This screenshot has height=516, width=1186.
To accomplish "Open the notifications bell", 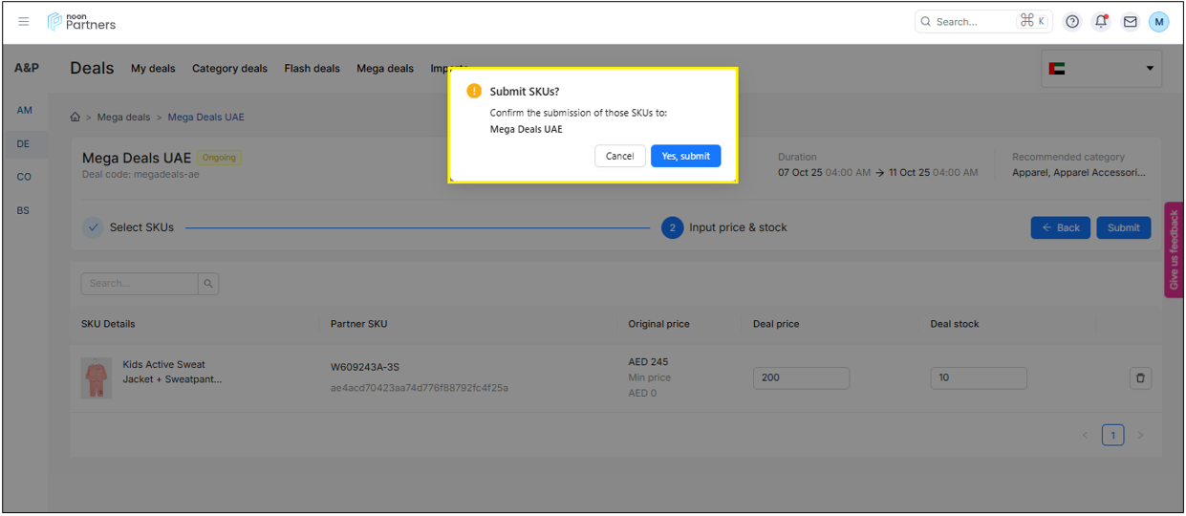I will [x=1101, y=21].
